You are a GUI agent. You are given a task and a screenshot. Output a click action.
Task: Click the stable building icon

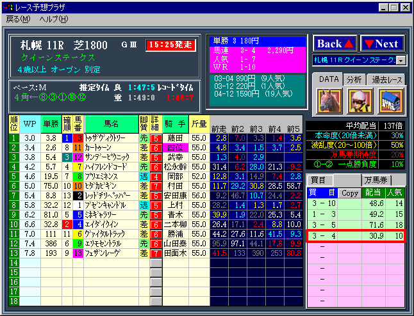389,101
